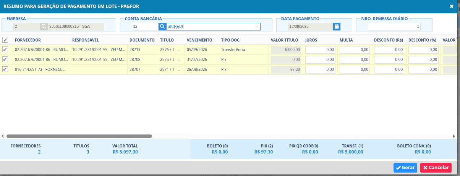
Task: Click Desconto (%) field for document 28708
Action: 423,59
